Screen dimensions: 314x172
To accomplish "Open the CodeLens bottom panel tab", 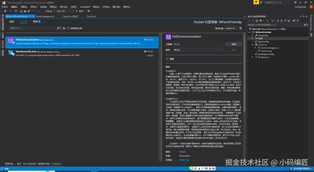I will point(56,164).
